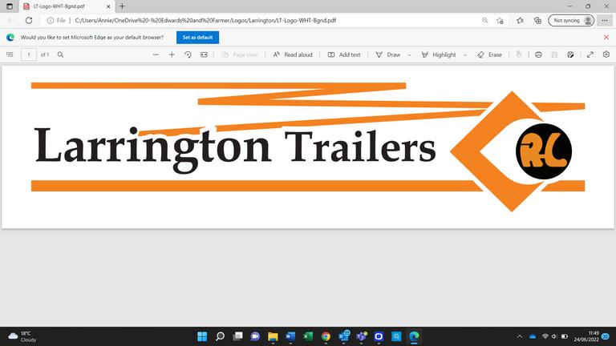Click the Not syncing profile button
616x346 pixels.
(x=571, y=20)
